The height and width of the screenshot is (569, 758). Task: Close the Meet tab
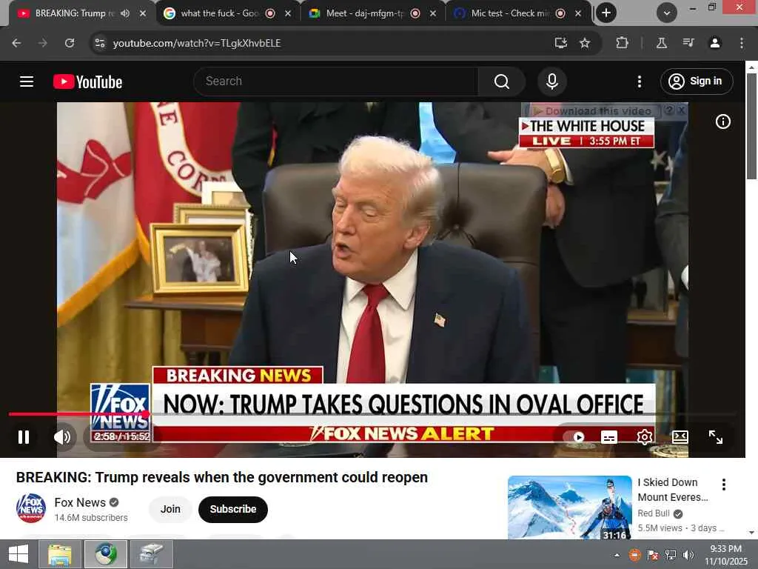pyautogui.click(x=433, y=13)
